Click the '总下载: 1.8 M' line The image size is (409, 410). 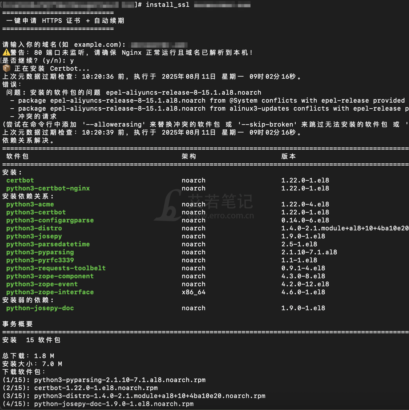pyautogui.click(x=28, y=356)
